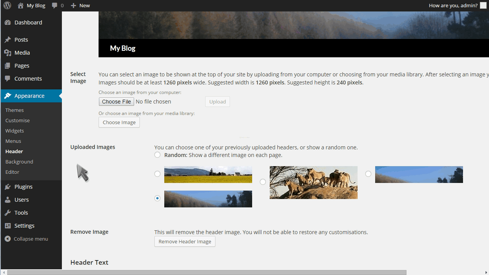The image size is (489, 275).
Task: Click the Choose Image button for media library
Action: coord(119,122)
